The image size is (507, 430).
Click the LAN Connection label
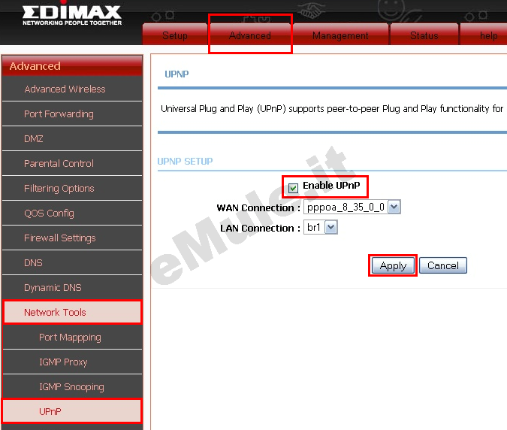tap(261, 228)
